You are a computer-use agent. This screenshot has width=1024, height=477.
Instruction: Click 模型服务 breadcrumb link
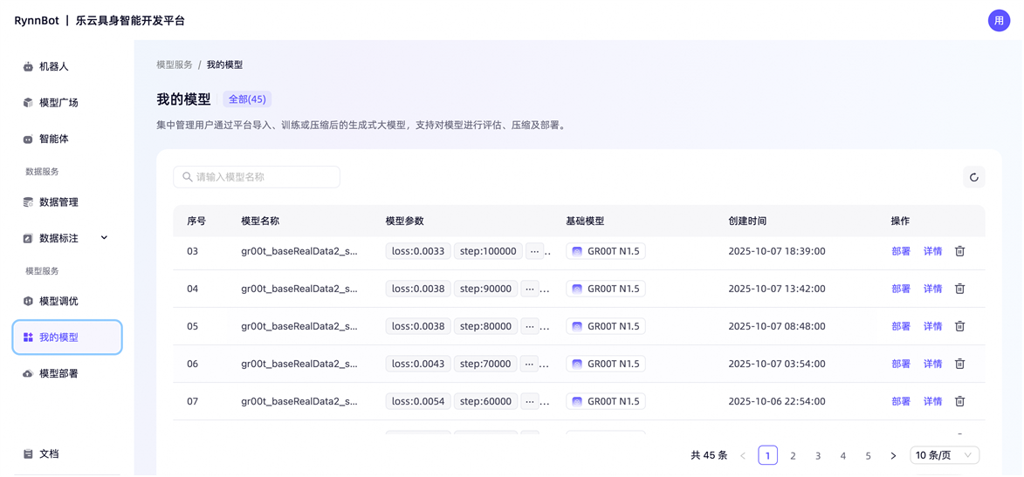click(x=175, y=65)
